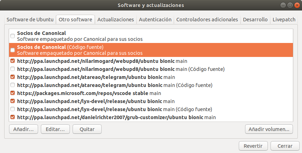Click the Editar... button

coord(55,129)
